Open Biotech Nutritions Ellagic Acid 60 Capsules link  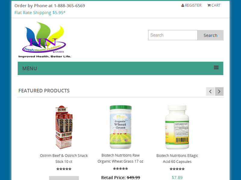[x=177, y=159]
